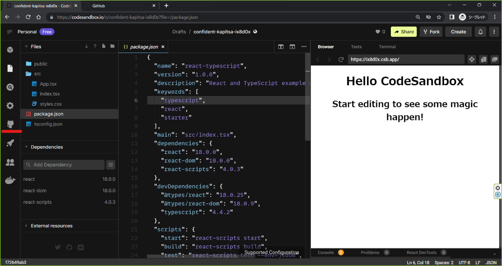502x266 pixels.
Task: Click the Share button
Action: pos(404,32)
